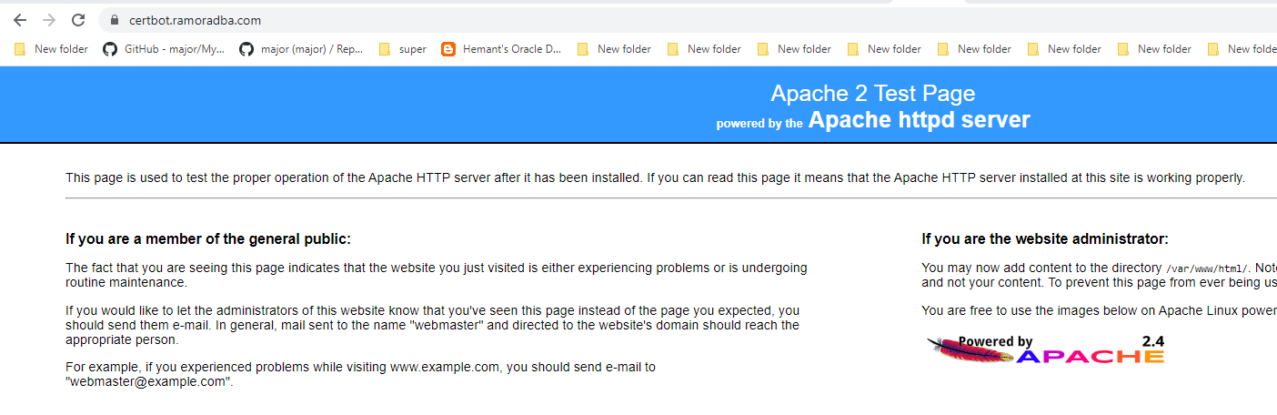Click the browser back arrow

coord(20,20)
